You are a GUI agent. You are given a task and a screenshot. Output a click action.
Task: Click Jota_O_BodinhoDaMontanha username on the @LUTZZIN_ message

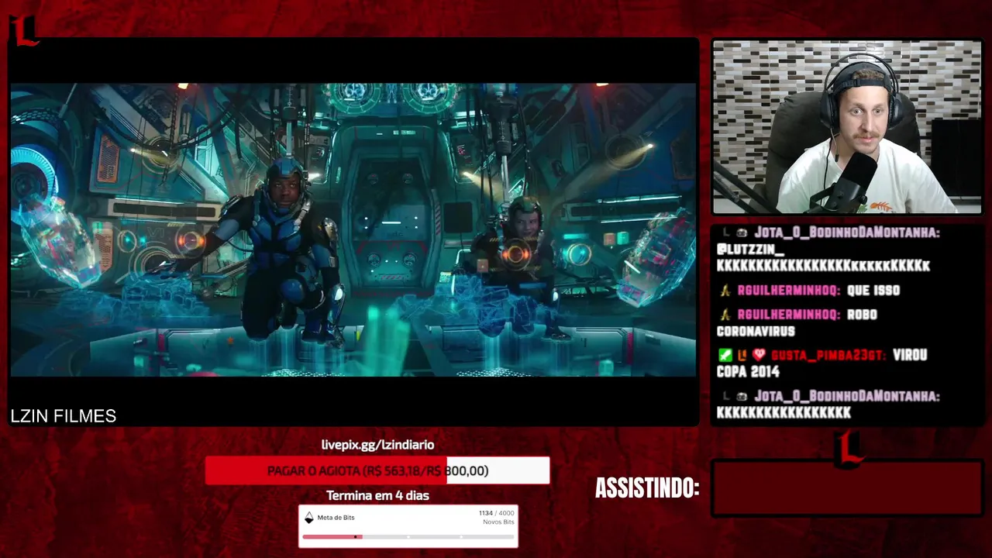click(x=847, y=232)
